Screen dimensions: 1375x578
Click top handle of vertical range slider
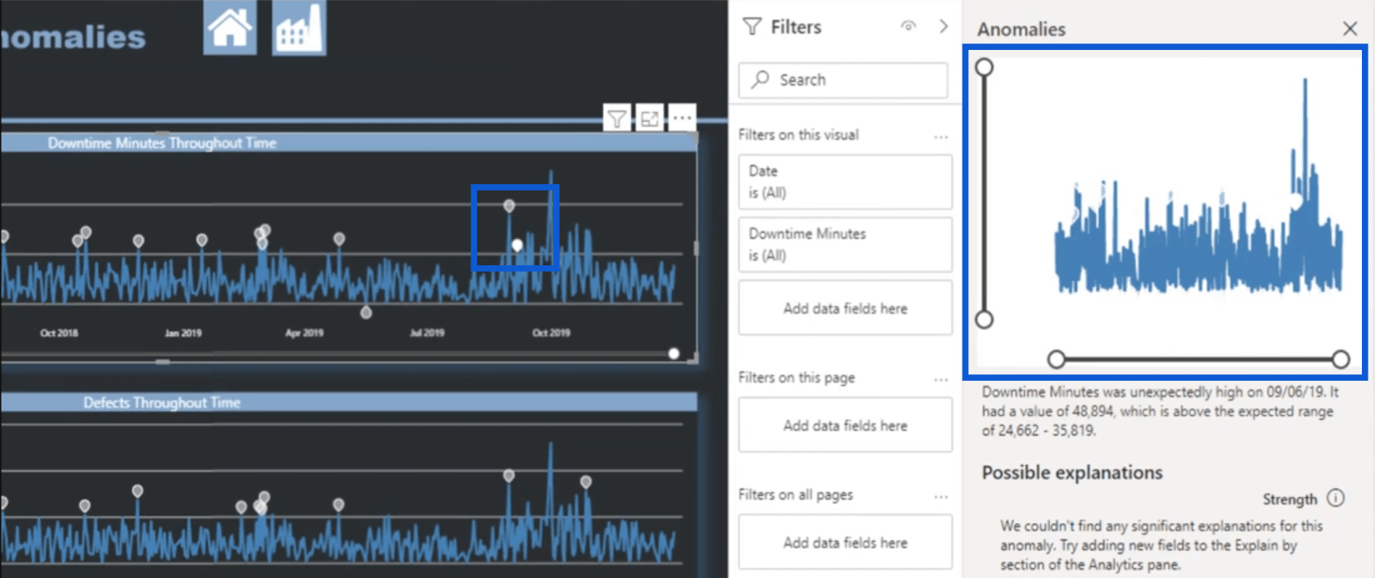985,67
